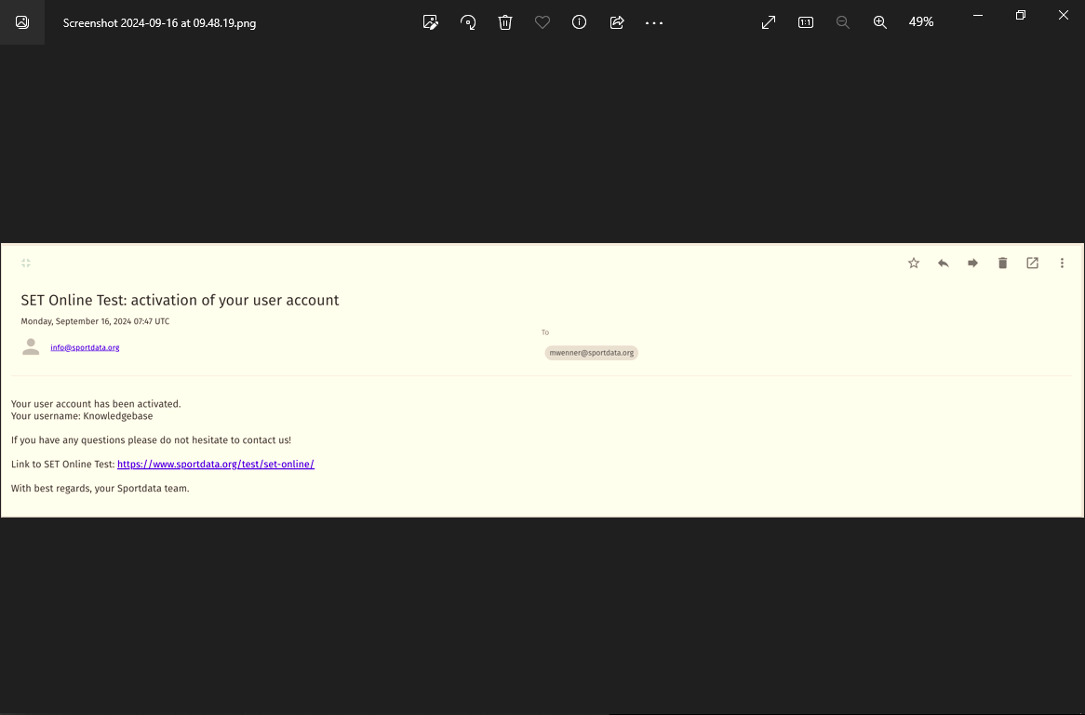This screenshot has height=715, width=1085.
Task: Star the email with the star icon
Action: (x=914, y=263)
